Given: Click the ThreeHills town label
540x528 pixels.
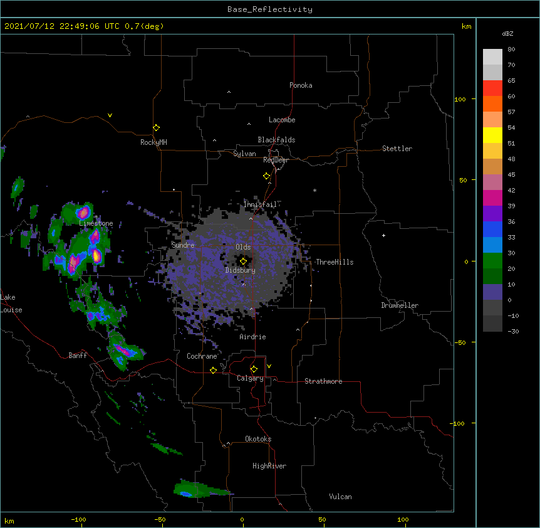Looking at the screenshot, I should tap(335, 262).
